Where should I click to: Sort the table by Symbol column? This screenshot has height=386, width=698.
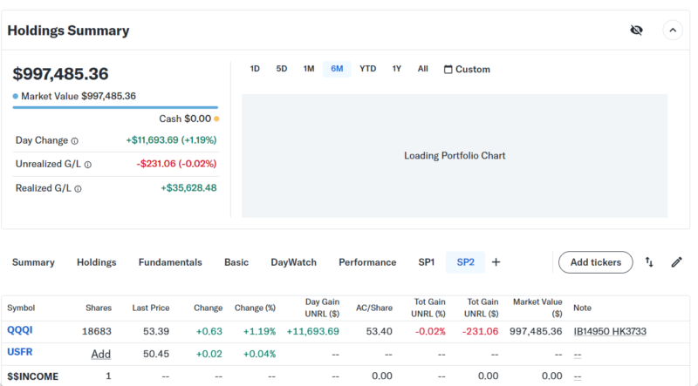tap(22, 308)
